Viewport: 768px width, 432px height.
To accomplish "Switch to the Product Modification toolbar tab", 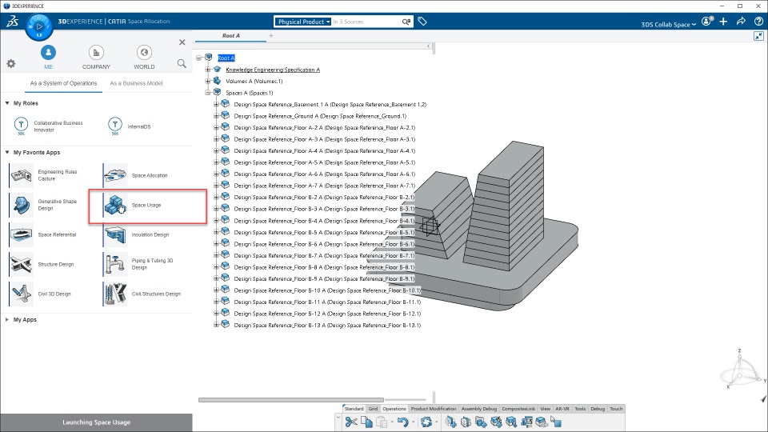I will (x=434, y=409).
